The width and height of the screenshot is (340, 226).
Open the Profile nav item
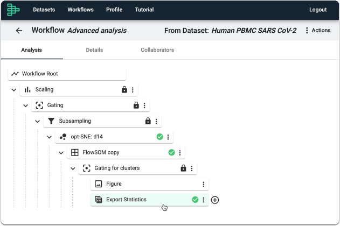pos(114,10)
